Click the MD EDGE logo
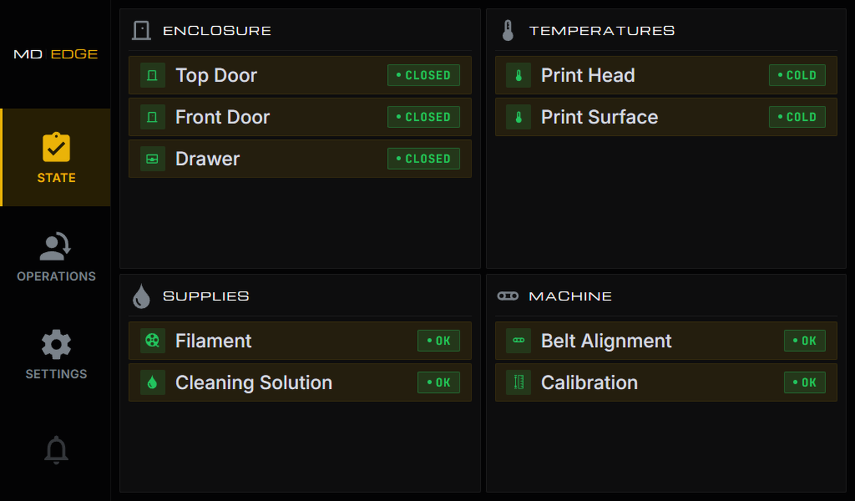Image resolution: width=855 pixels, height=501 pixels. 56,54
